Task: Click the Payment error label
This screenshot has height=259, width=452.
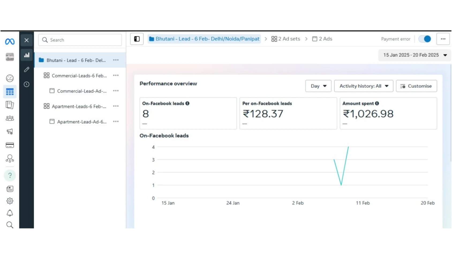Action: click(x=395, y=39)
